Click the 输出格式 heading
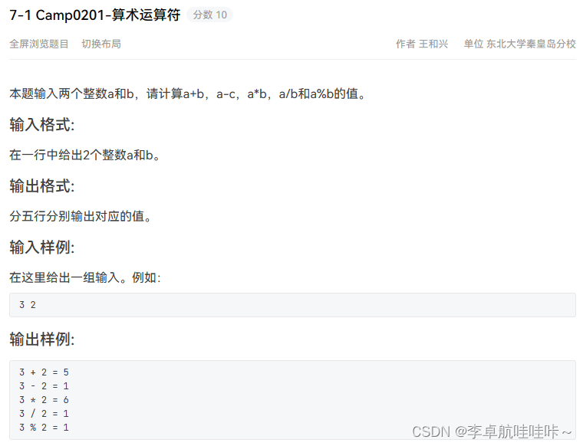Viewport: 583px width, 446px height. click(42, 185)
